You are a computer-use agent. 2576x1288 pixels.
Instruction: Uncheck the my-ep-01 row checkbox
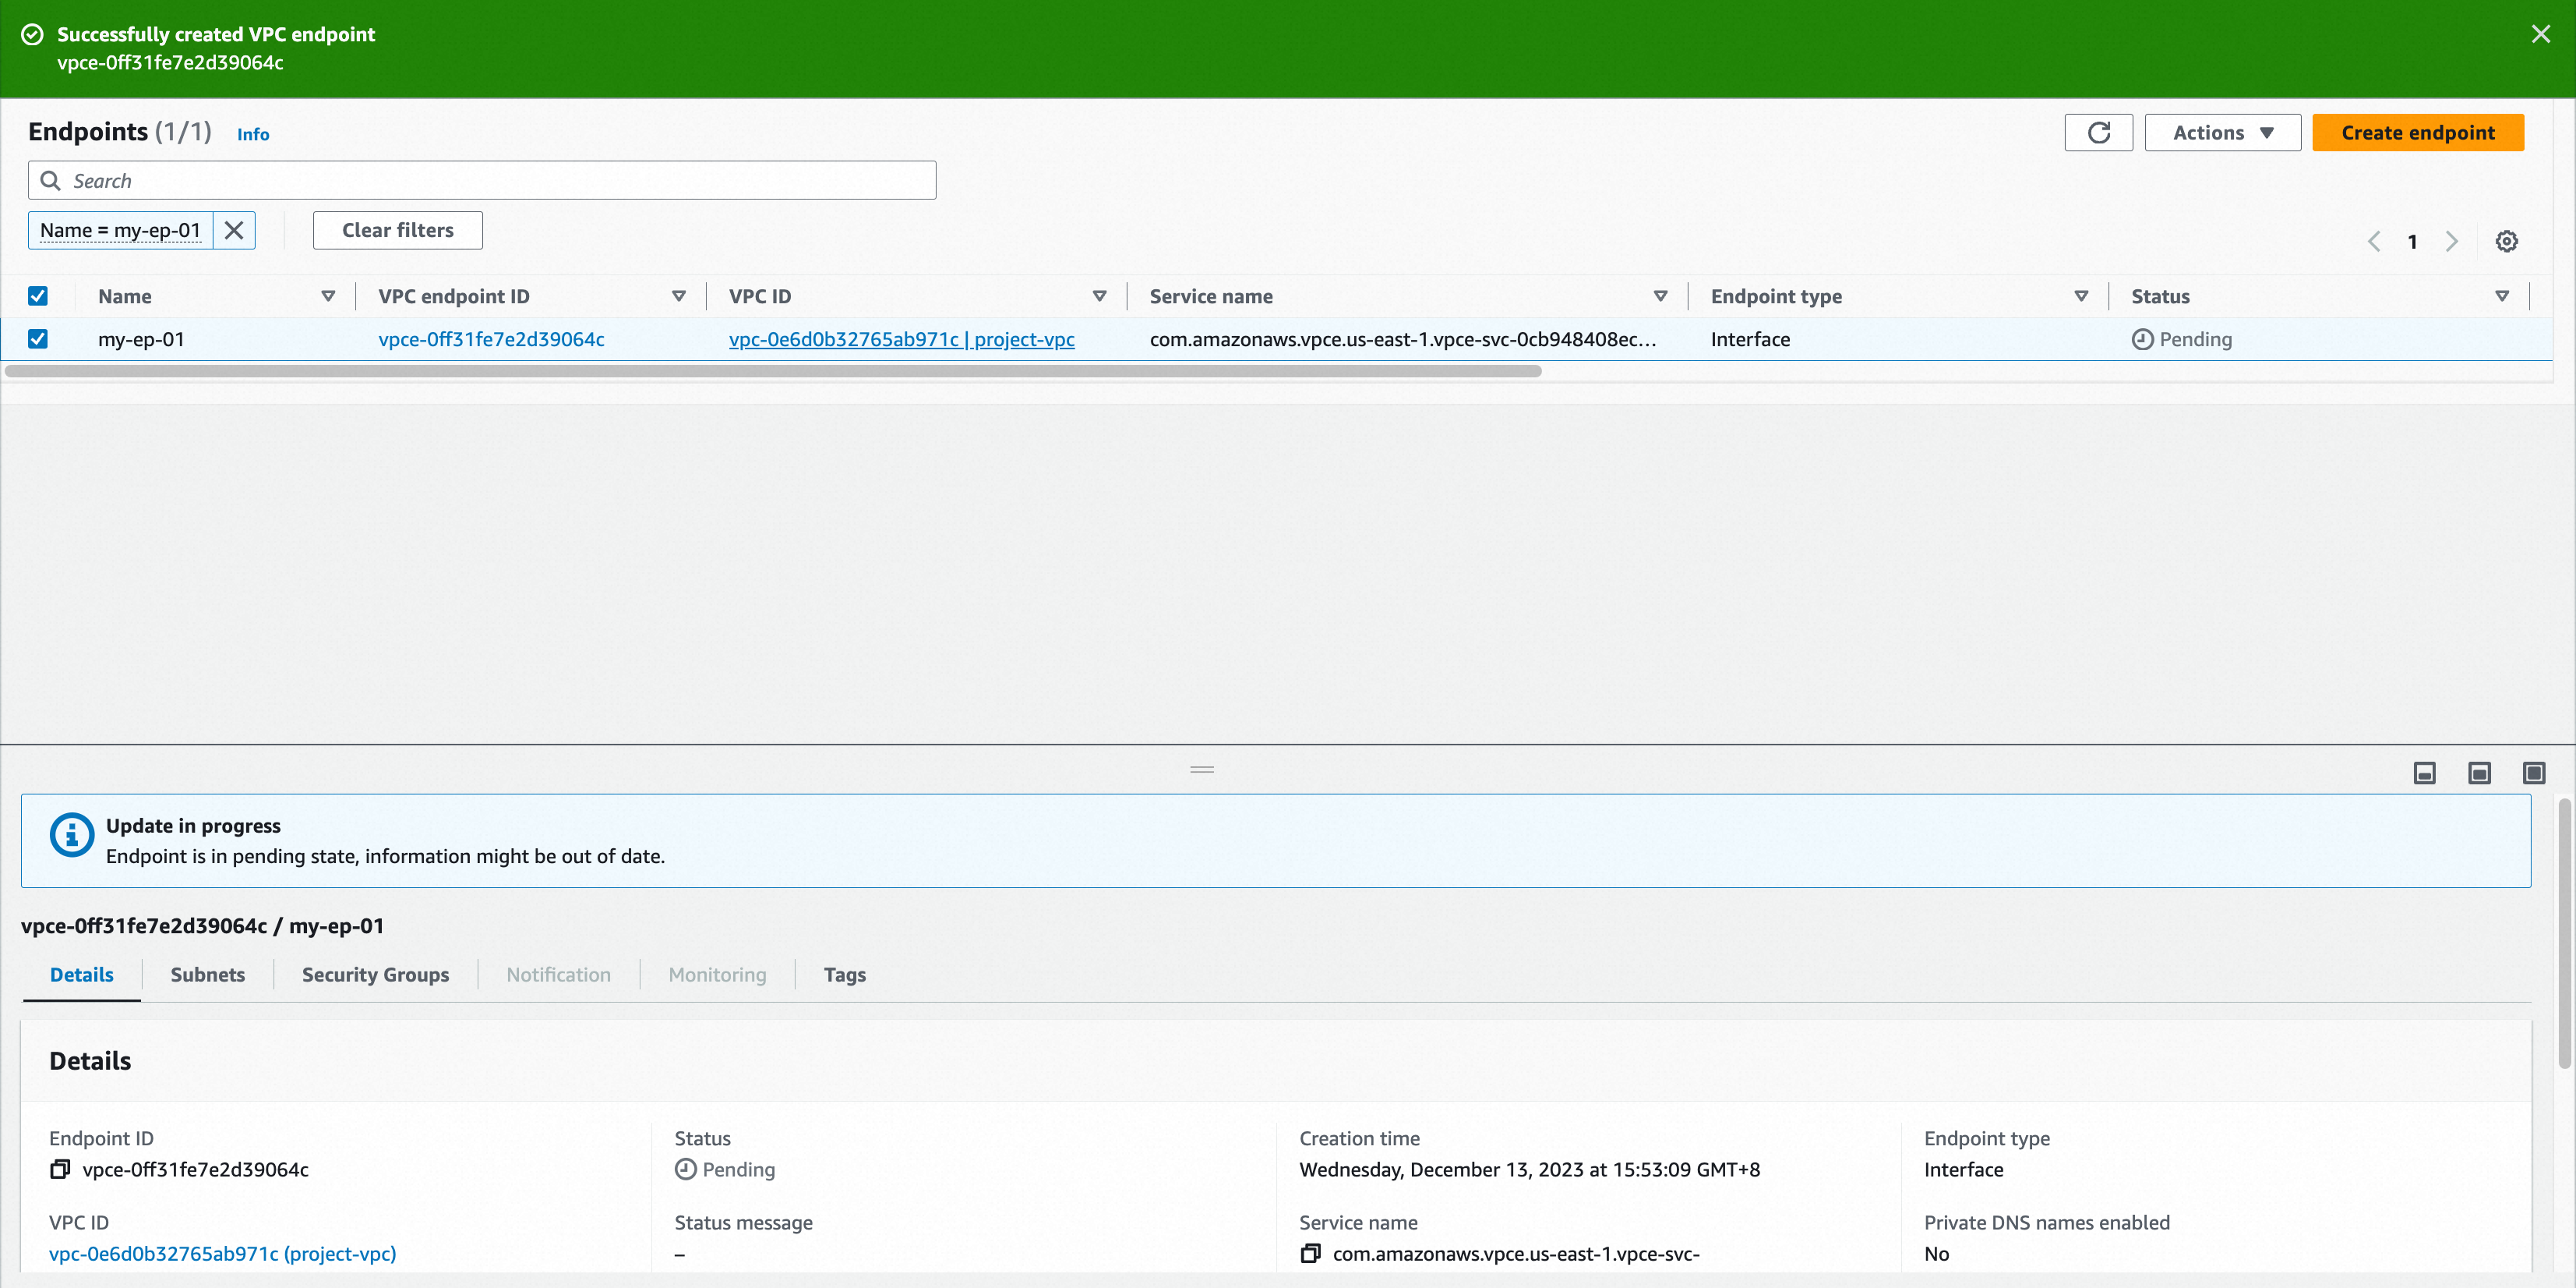(38, 338)
